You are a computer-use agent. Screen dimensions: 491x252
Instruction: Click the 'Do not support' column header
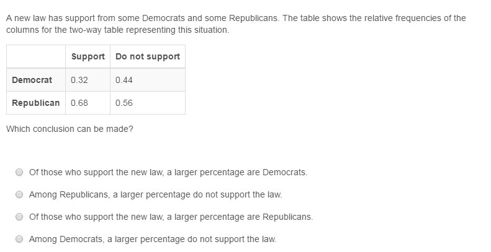pyautogui.click(x=148, y=56)
